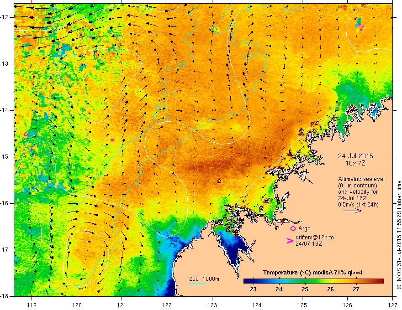The image size is (402, 310).
Task: Click the '24/07 18Z' legend text
Action: (309, 244)
